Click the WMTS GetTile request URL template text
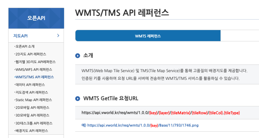 (160, 113)
